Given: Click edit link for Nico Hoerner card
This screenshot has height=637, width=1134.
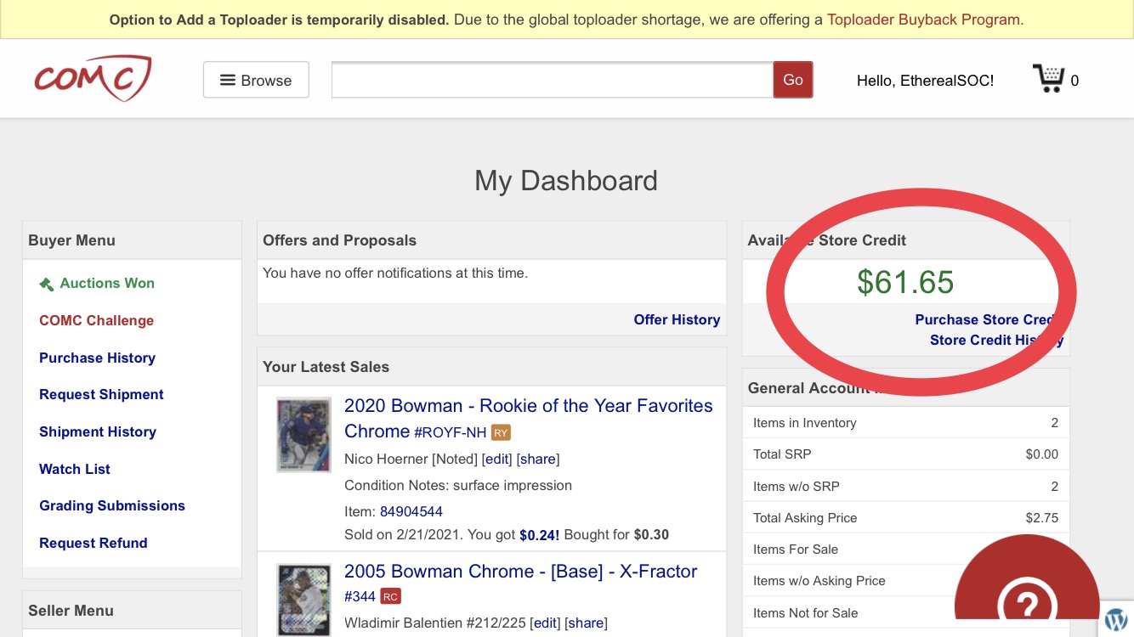Looking at the screenshot, I should pyautogui.click(x=497, y=459).
